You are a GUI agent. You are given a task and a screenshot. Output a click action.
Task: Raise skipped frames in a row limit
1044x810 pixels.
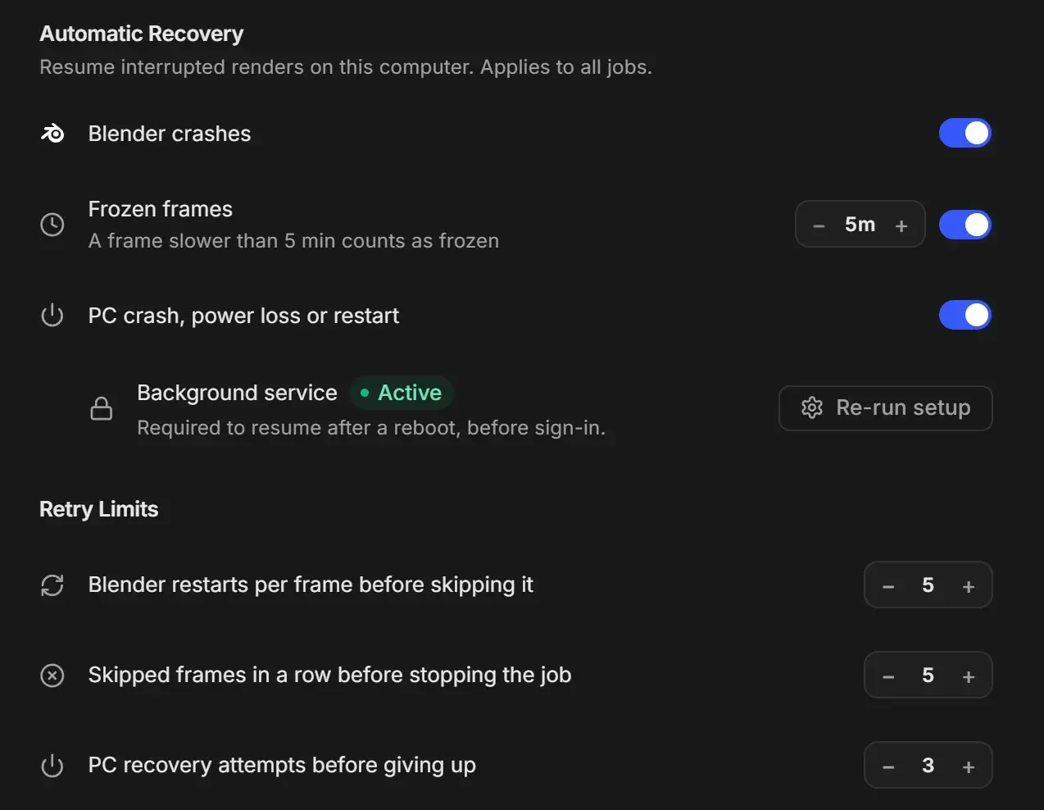click(x=969, y=676)
